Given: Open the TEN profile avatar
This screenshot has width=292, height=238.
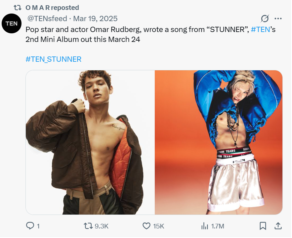Looking at the screenshot, I should point(12,23).
